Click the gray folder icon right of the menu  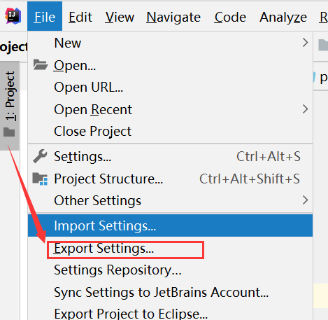(x=323, y=45)
